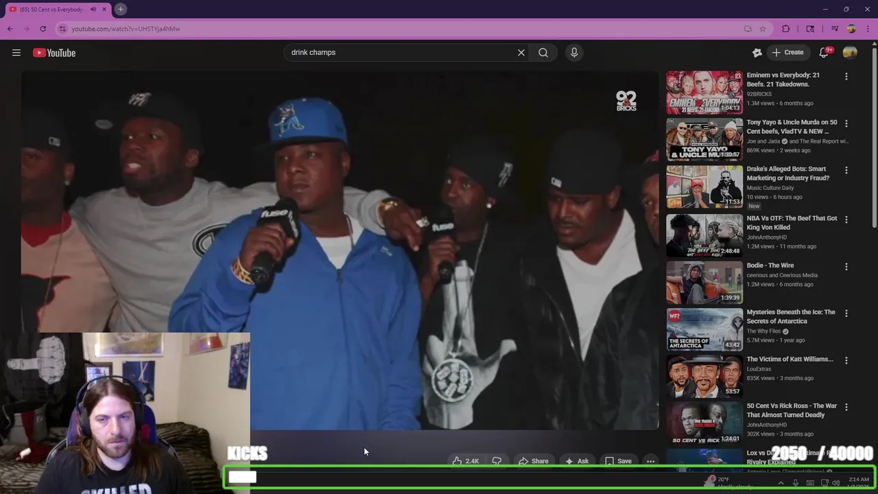878x494 pixels.
Task: Open Drake's Alleged Bots video title
Action: coord(787,174)
